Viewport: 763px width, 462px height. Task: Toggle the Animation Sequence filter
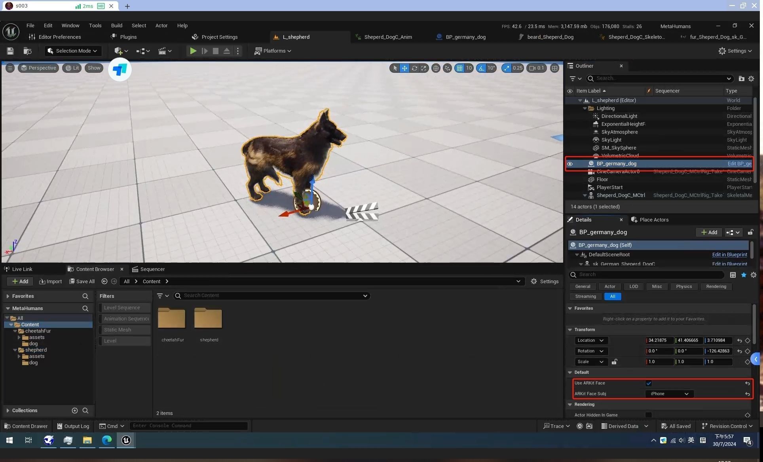(x=125, y=319)
